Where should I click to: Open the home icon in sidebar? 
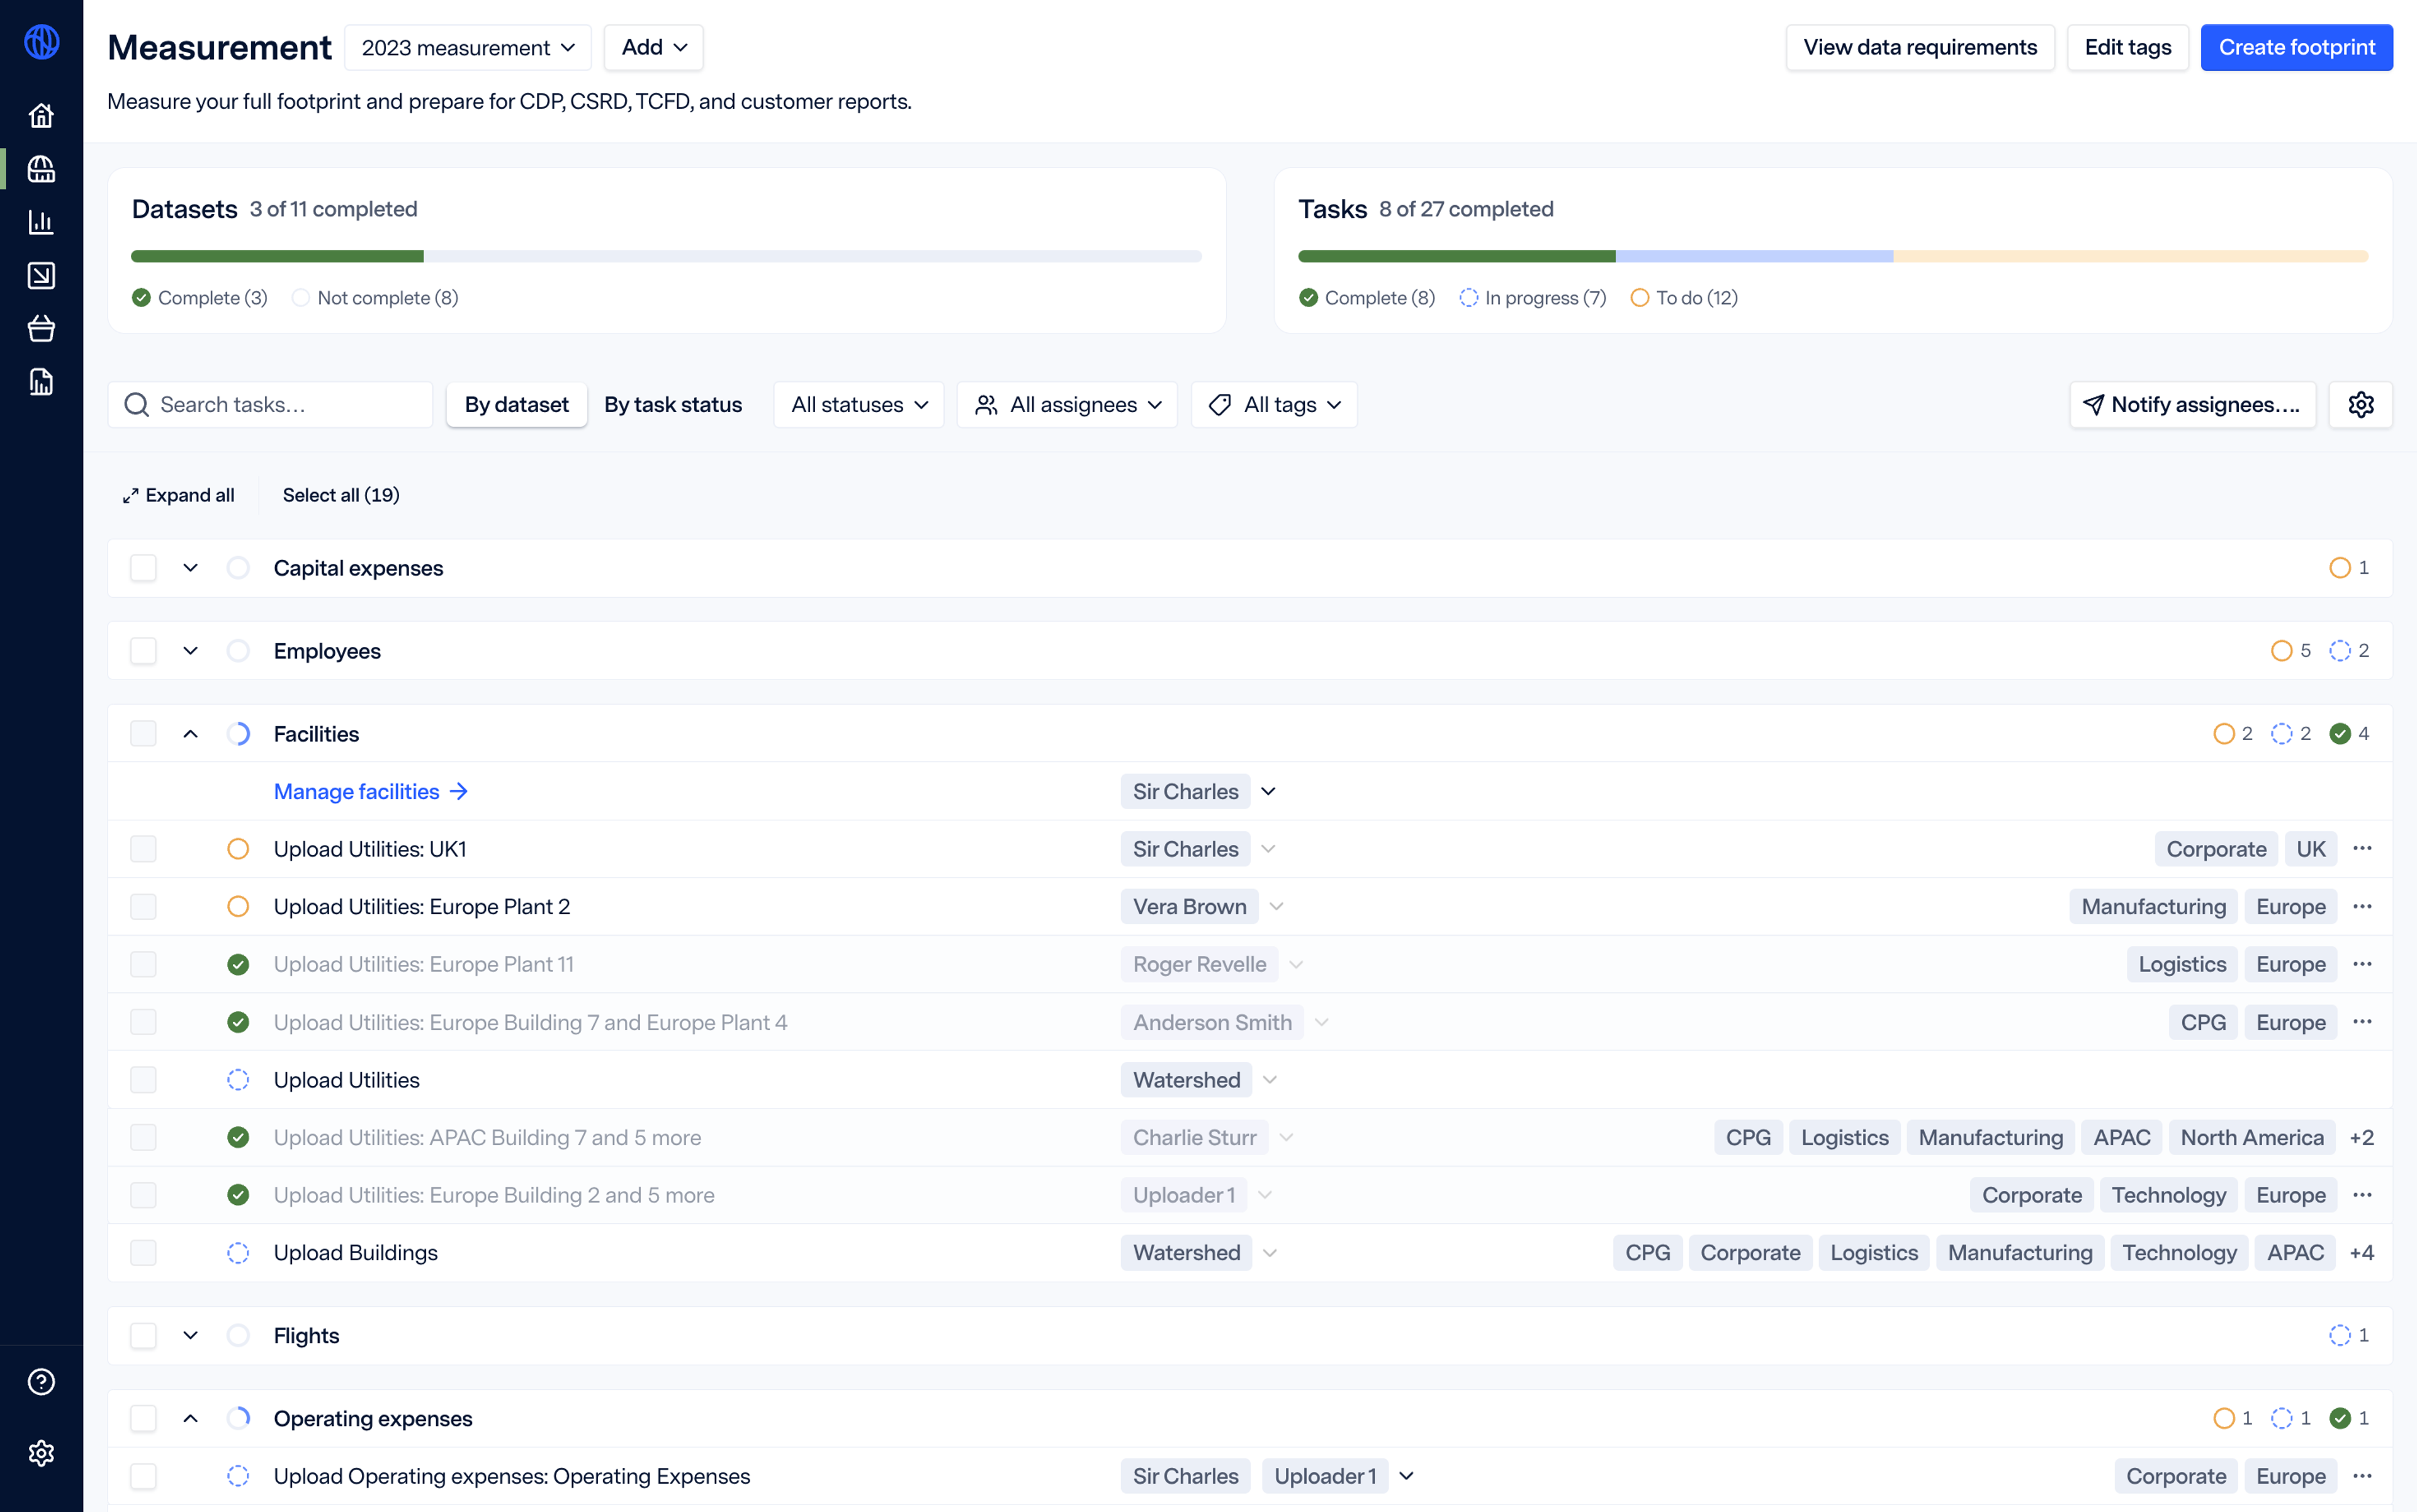(41, 116)
